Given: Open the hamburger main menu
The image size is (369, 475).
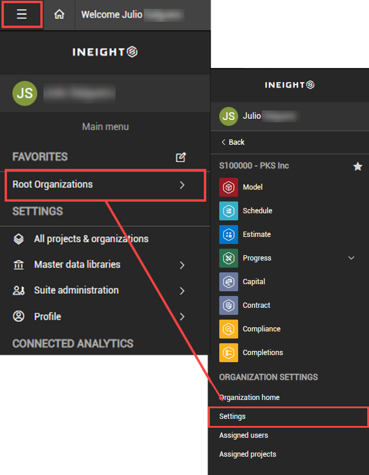Looking at the screenshot, I should [22, 15].
